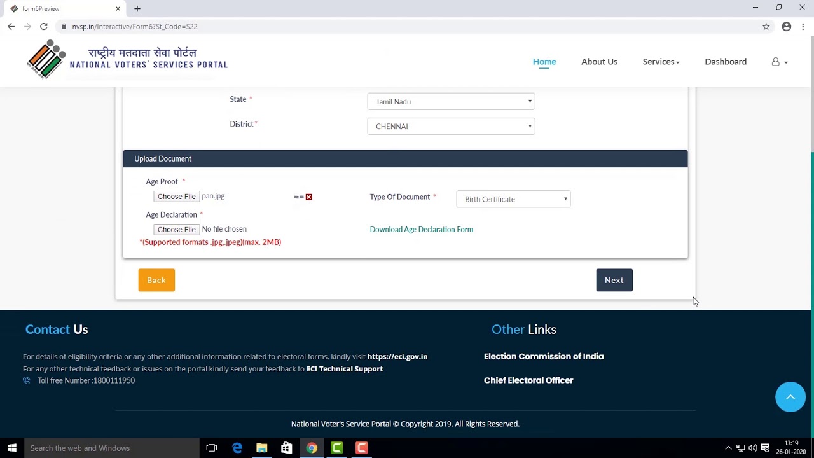The width and height of the screenshot is (814, 458).
Task: Open the District dropdown showing CHENNAI
Action: (x=451, y=126)
